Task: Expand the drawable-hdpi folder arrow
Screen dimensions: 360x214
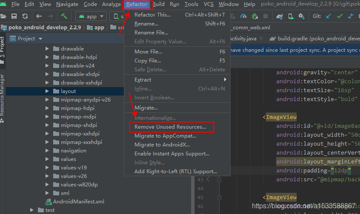Action: coord(47,57)
